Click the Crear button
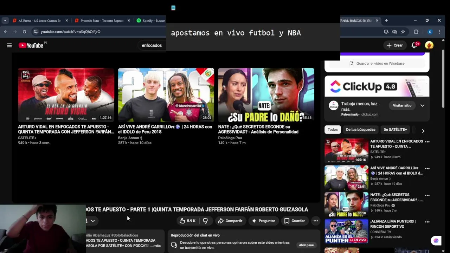 tap(394, 45)
